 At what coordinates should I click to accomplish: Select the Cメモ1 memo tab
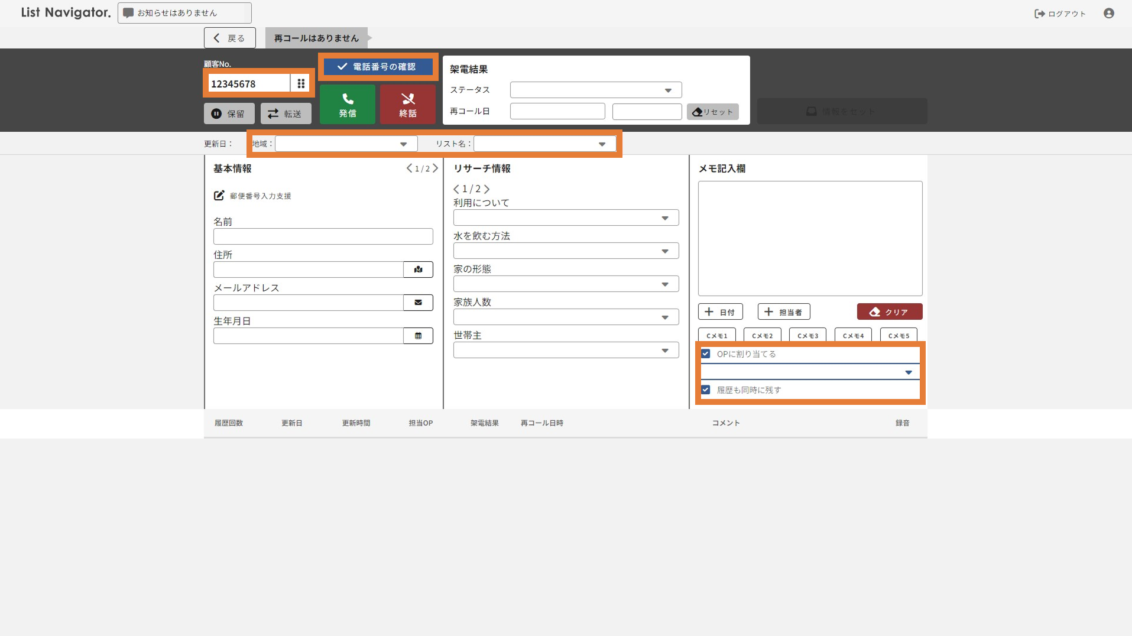pos(716,335)
